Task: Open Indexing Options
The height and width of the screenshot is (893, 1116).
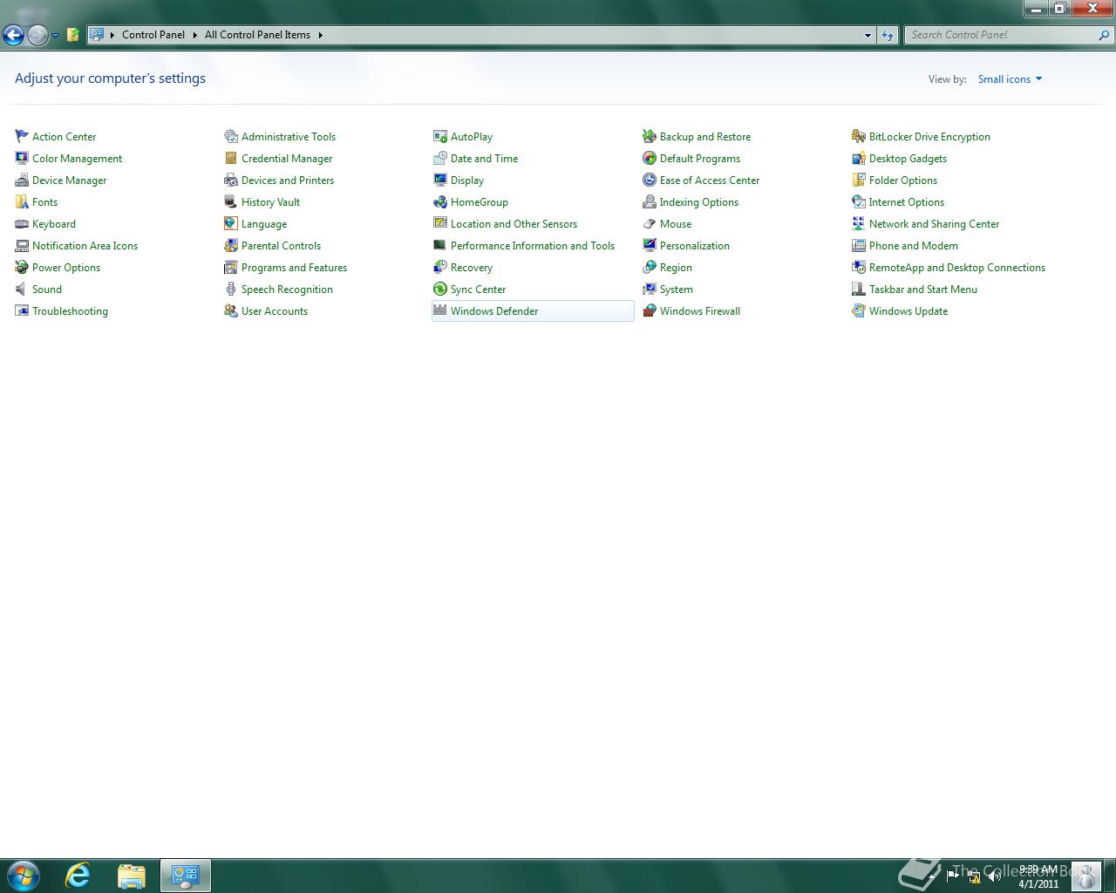Action: pos(699,202)
